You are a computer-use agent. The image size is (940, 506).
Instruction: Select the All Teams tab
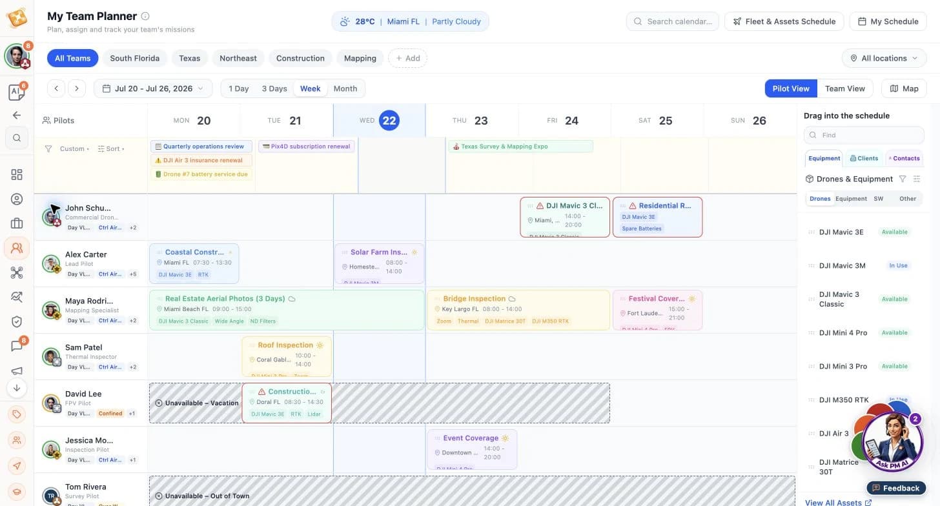click(72, 58)
